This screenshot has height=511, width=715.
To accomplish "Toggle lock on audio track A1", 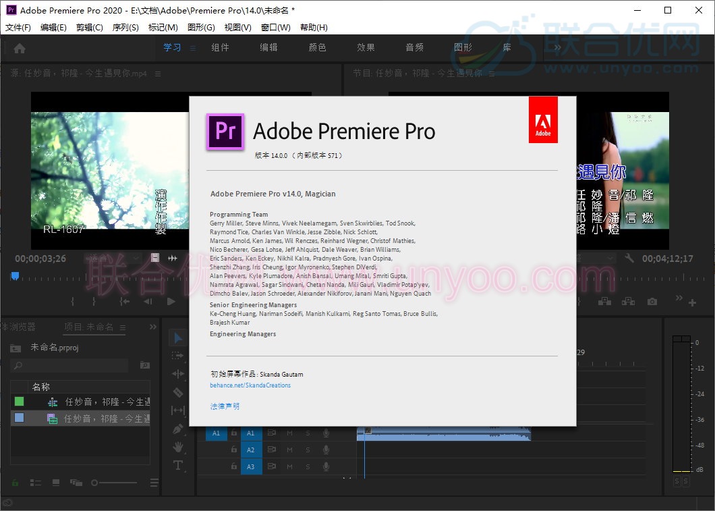I will (x=234, y=433).
